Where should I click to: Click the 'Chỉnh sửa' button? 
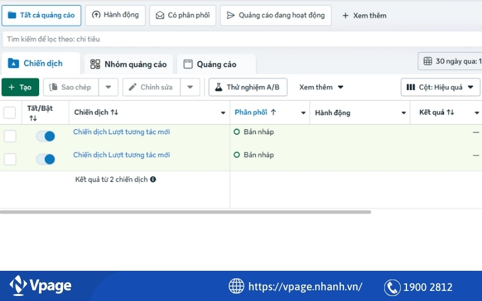[x=152, y=88]
